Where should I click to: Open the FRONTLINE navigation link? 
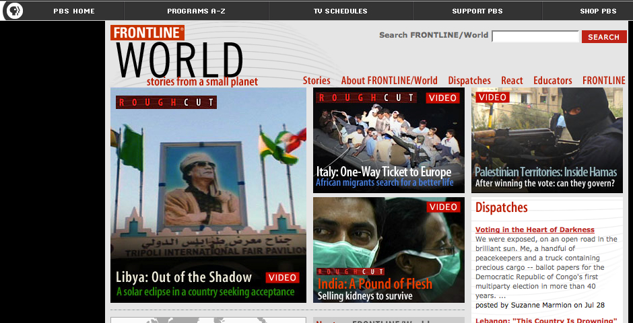[x=604, y=81]
